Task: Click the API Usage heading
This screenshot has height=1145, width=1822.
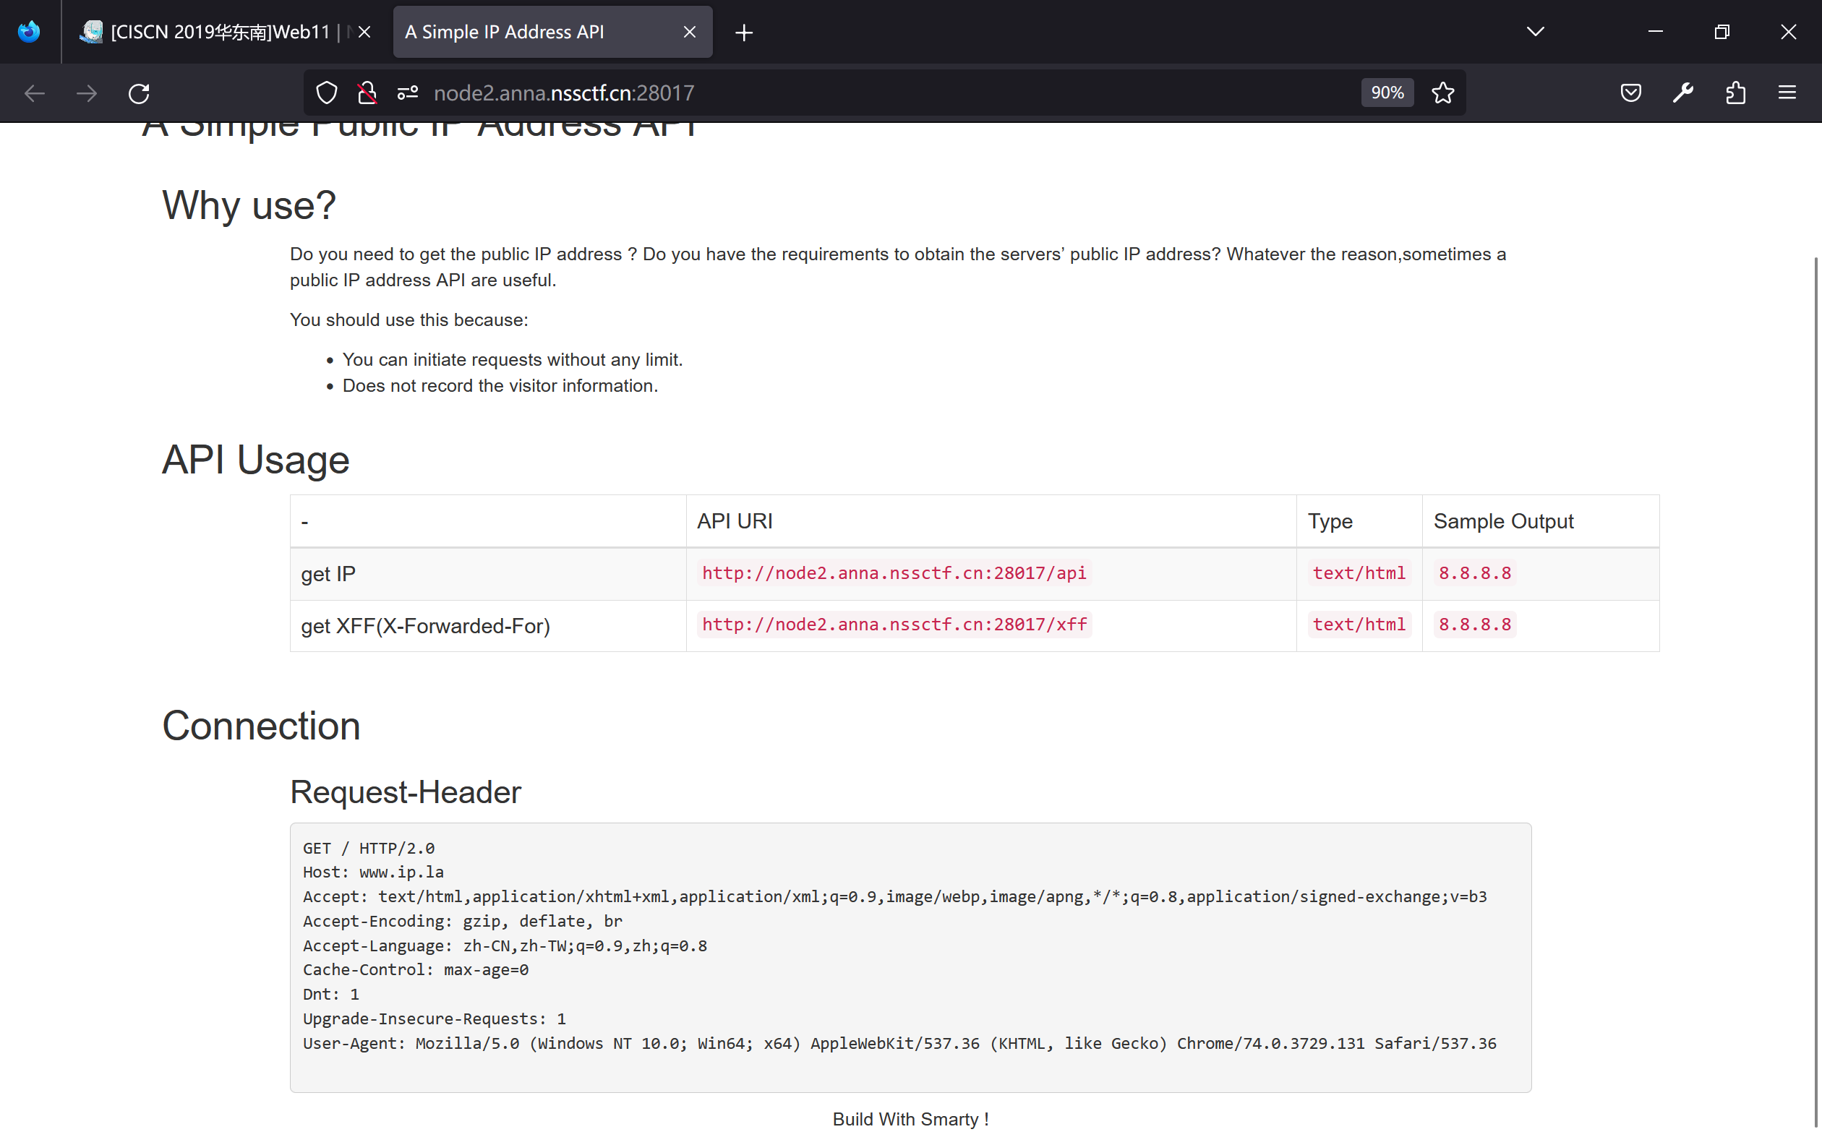Action: [256, 460]
